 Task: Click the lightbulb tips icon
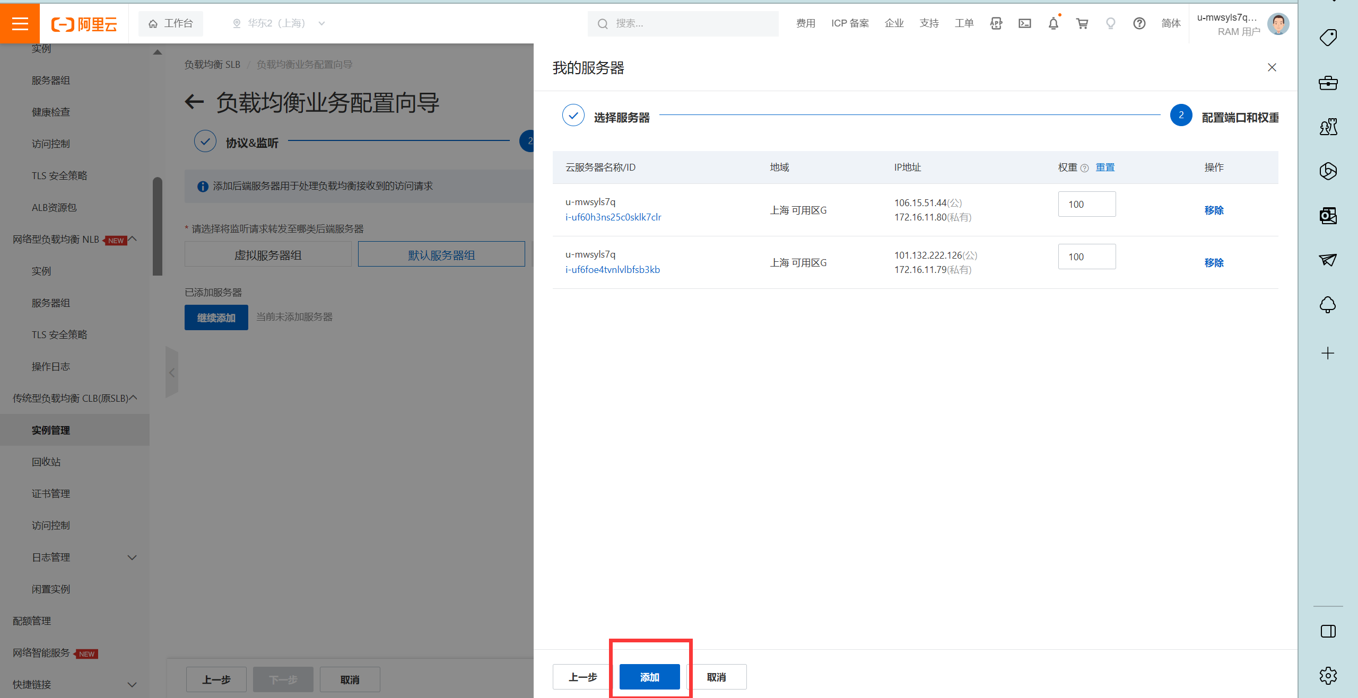1111,23
